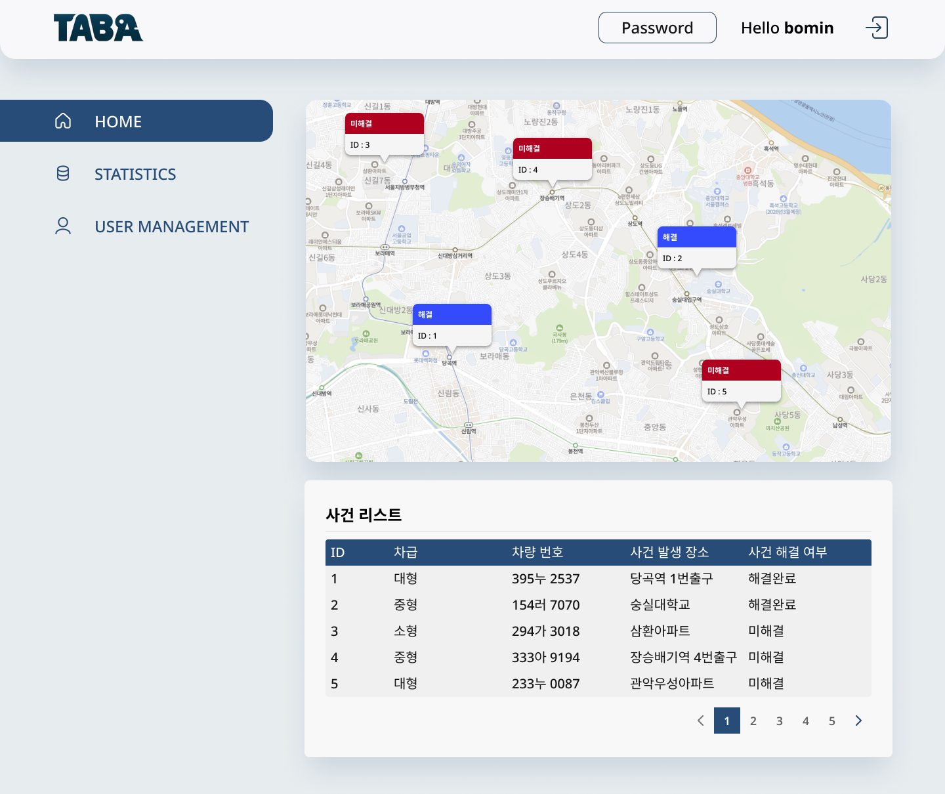Jump to page 3 of incident list

(x=780, y=721)
